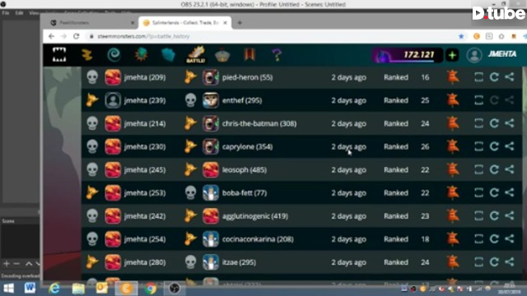Share the battle against itzae
The width and height of the screenshot is (527, 296).
click(510, 261)
